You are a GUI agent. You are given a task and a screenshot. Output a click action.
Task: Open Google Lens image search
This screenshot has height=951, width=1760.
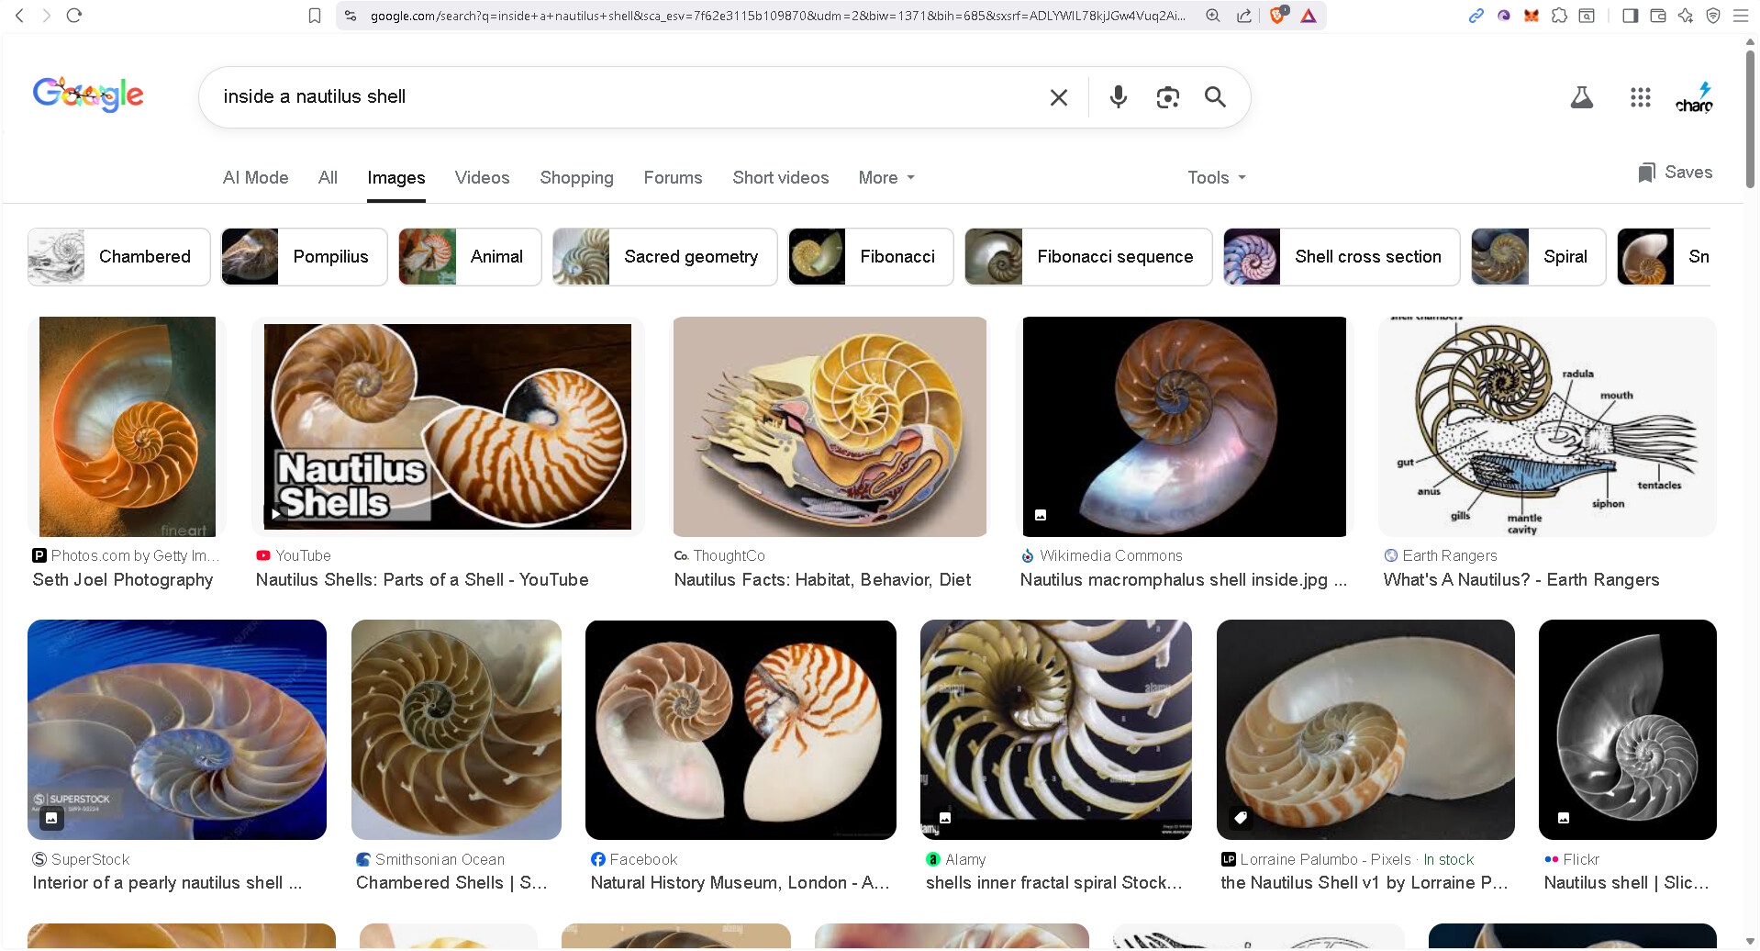pos(1167,97)
